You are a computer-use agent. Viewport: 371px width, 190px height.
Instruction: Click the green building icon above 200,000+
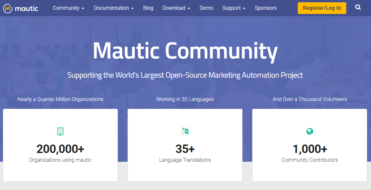click(x=60, y=131)
